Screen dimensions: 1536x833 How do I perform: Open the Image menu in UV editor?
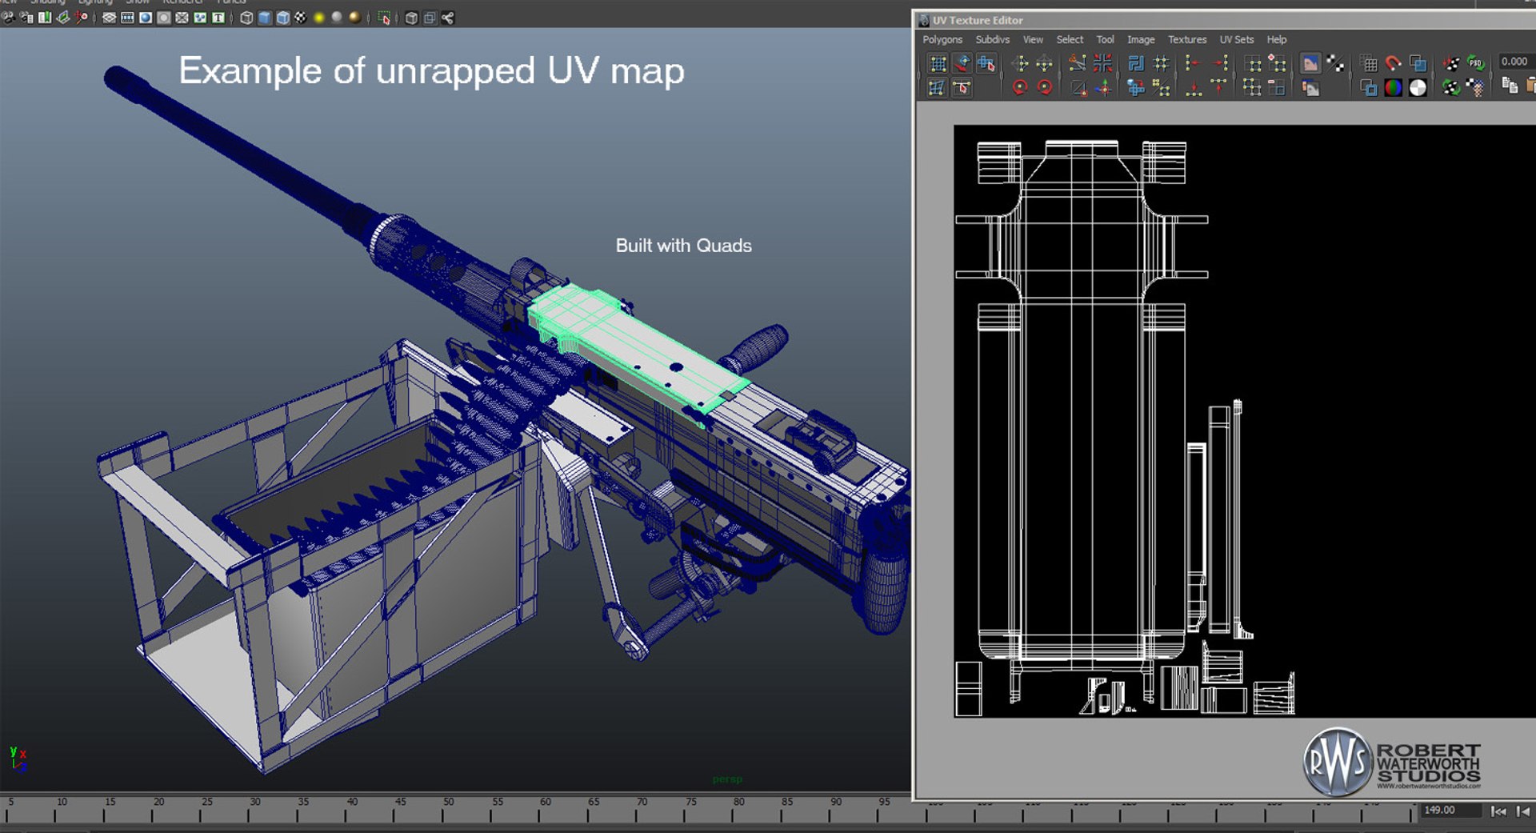point(1141,39)
